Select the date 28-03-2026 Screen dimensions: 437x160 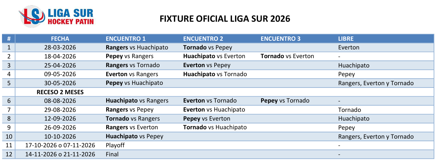click(x=60, y=47)
